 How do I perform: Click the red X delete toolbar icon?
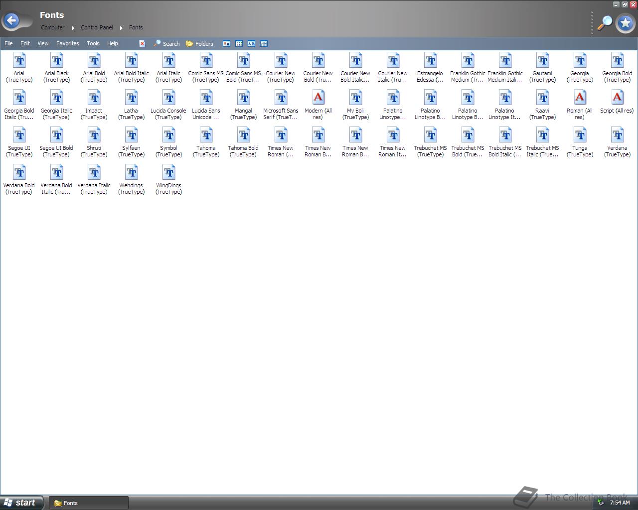point(142,43)
